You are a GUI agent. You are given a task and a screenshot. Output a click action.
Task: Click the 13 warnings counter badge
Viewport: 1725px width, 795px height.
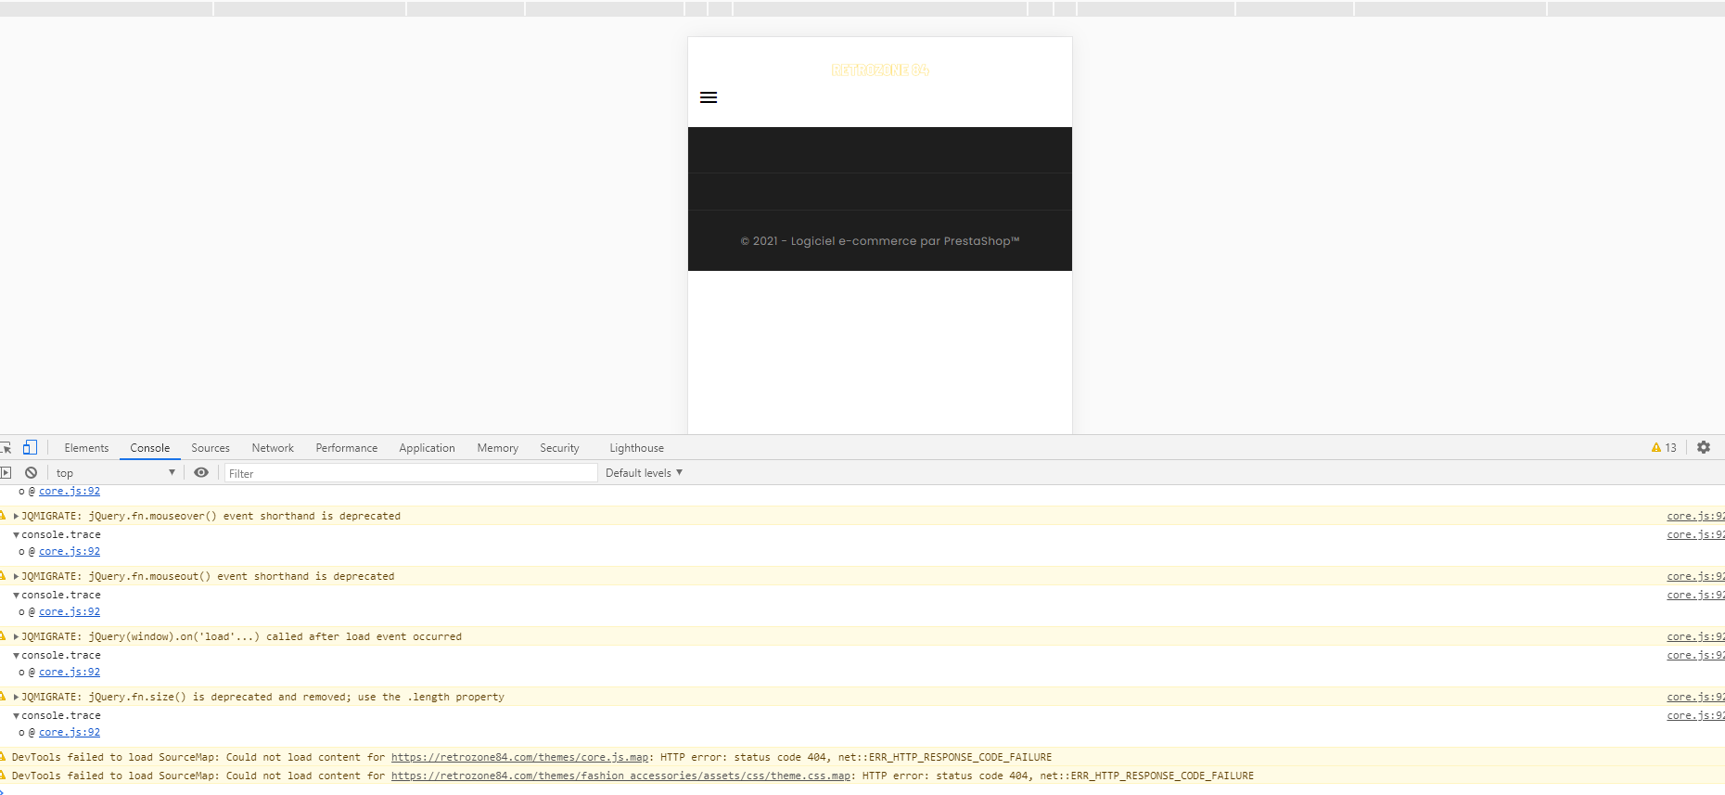tap(1664, 447)
